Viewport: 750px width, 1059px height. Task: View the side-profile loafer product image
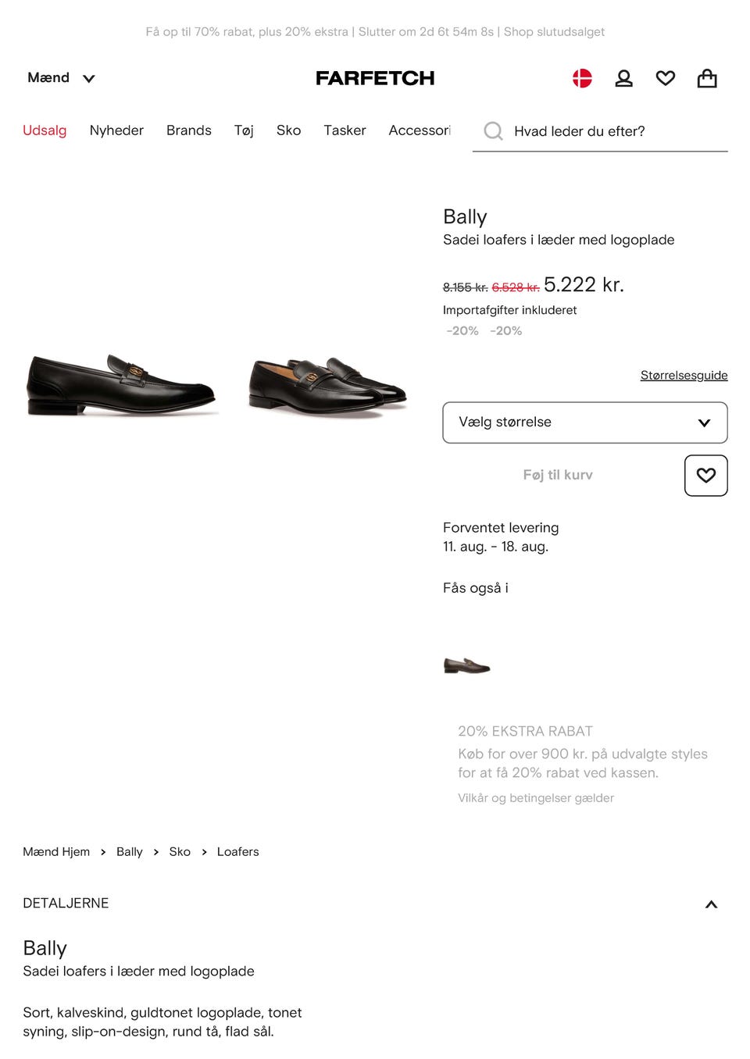click(x=121, y=384)
